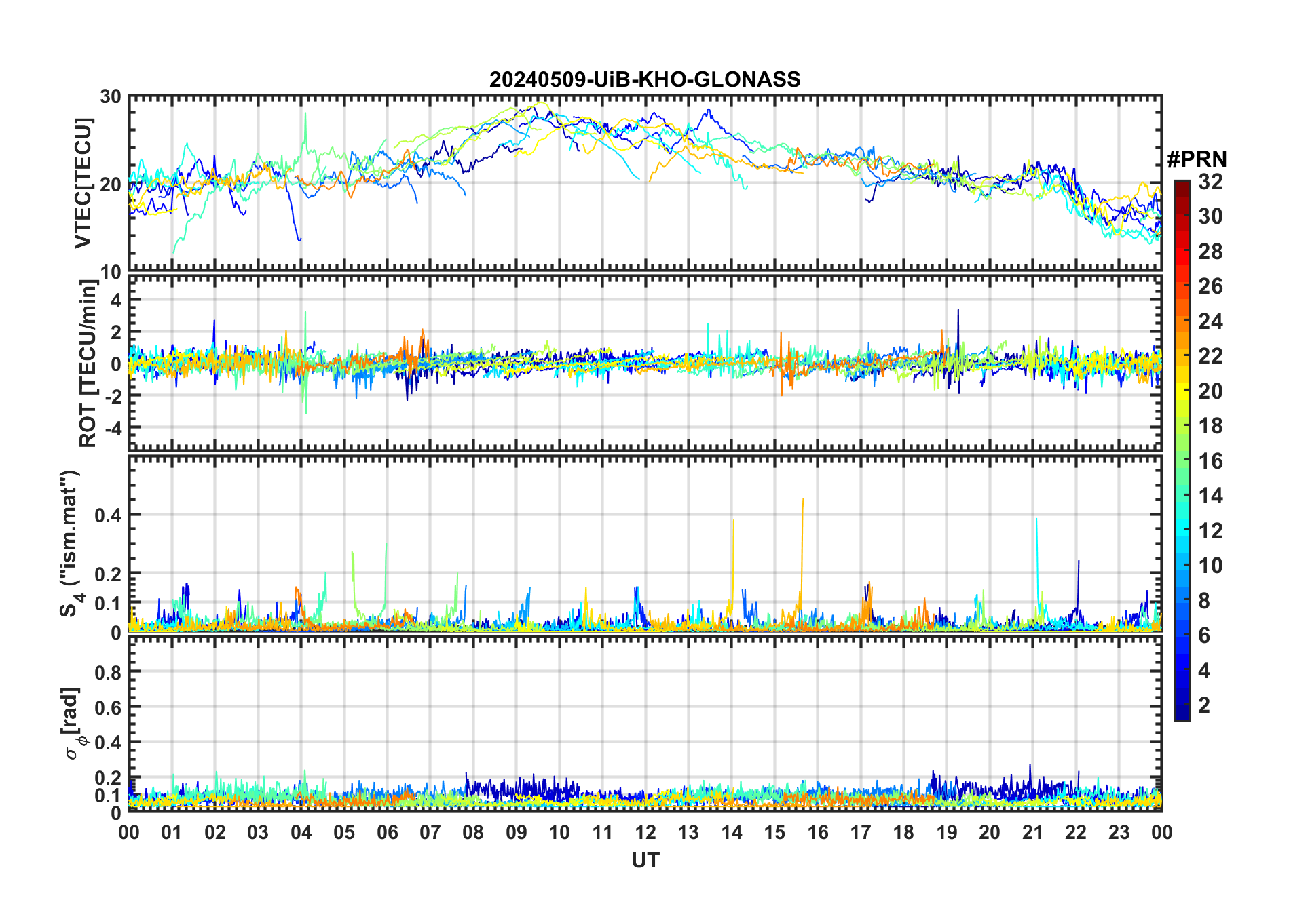This screenshot has height=902, width=1291.
Task: Click hour label 15 on the UT axis
Action: pos(774,832)
